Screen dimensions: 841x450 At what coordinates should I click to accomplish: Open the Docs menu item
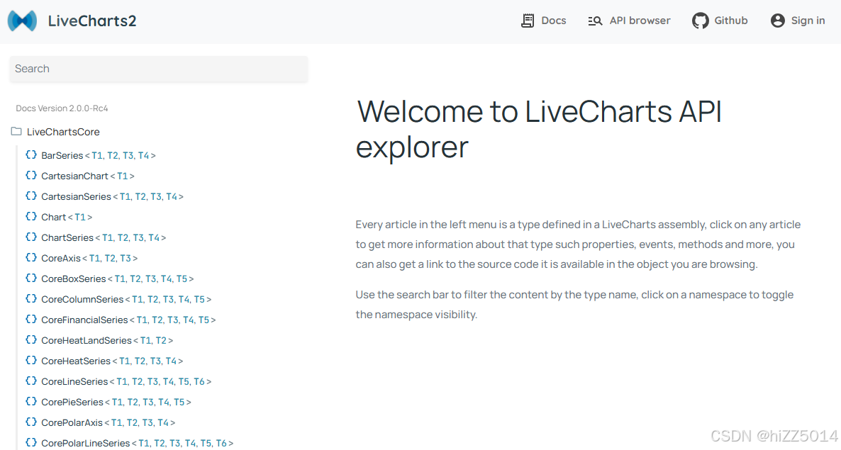(x=543, y=21)
